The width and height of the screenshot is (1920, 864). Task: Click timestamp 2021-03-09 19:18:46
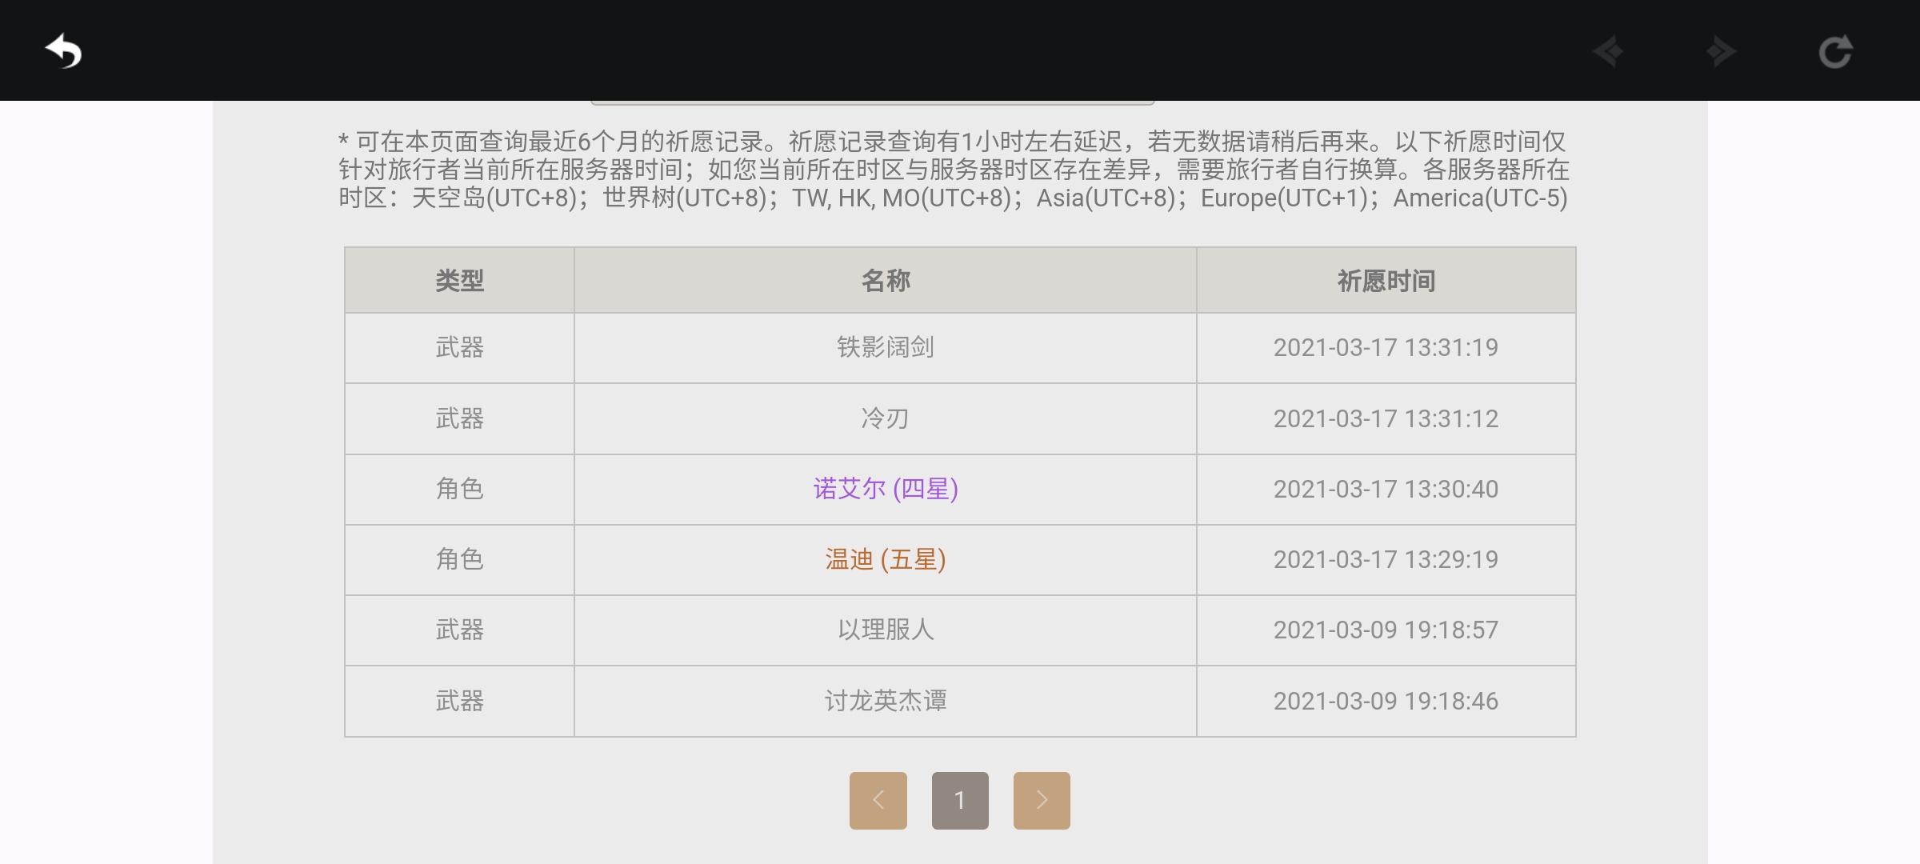[x=1386, y=701]
